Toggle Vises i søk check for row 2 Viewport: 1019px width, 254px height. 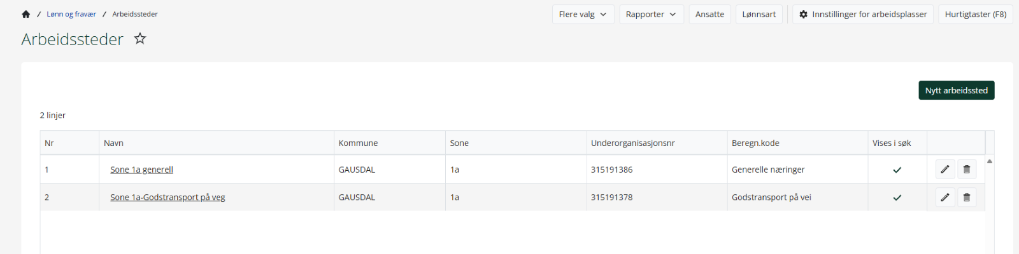click(x=897, y=197)
